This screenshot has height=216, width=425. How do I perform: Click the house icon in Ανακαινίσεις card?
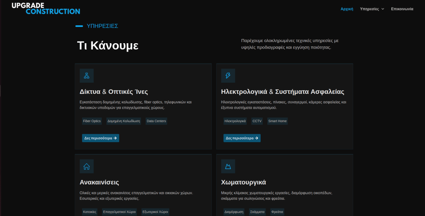87,167
